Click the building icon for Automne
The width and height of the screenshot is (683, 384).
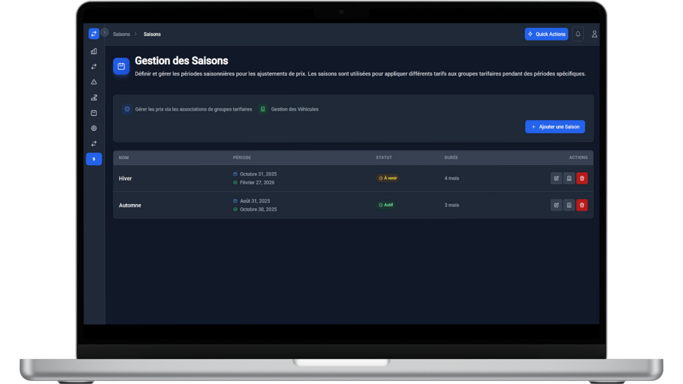[x=569, y=205]
